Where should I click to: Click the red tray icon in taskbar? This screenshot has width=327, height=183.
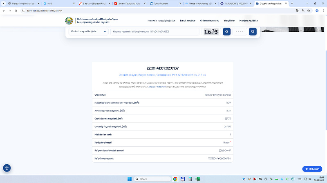255,179
